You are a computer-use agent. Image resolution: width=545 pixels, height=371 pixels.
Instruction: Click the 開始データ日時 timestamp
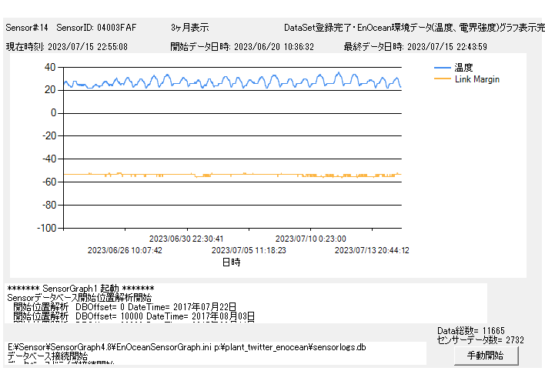pyautogui.click(x=242, y=46)
